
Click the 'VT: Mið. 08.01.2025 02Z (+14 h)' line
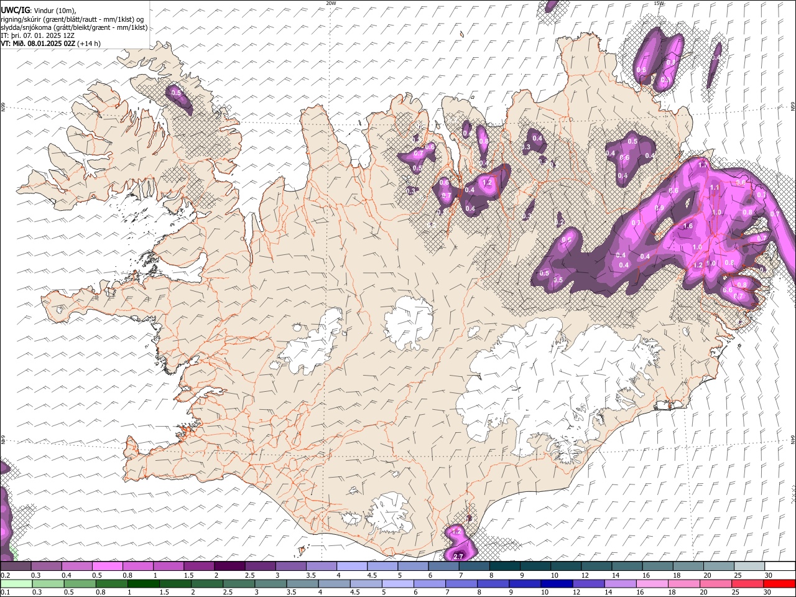(x=50, y=44)
